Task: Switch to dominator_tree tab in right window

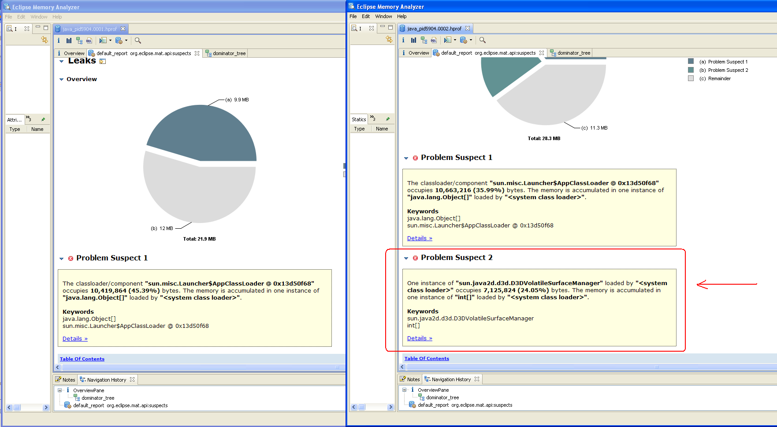Action: coord(570,53)
